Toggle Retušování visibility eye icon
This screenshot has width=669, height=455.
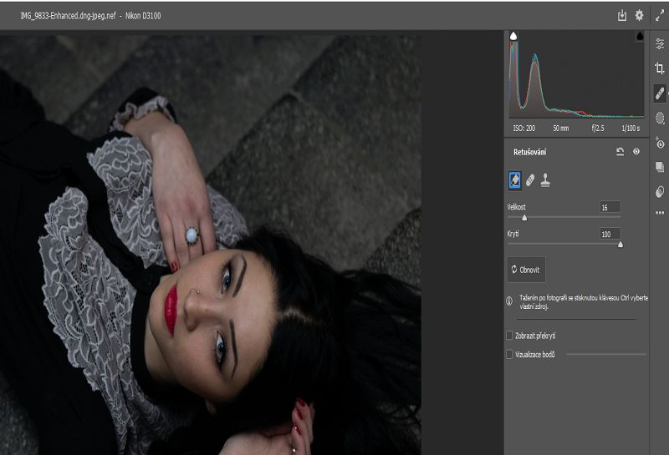(636, 152)
